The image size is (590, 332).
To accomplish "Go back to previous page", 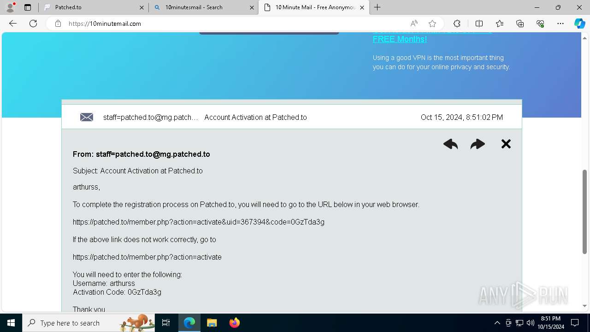I will tap(13, 24).
